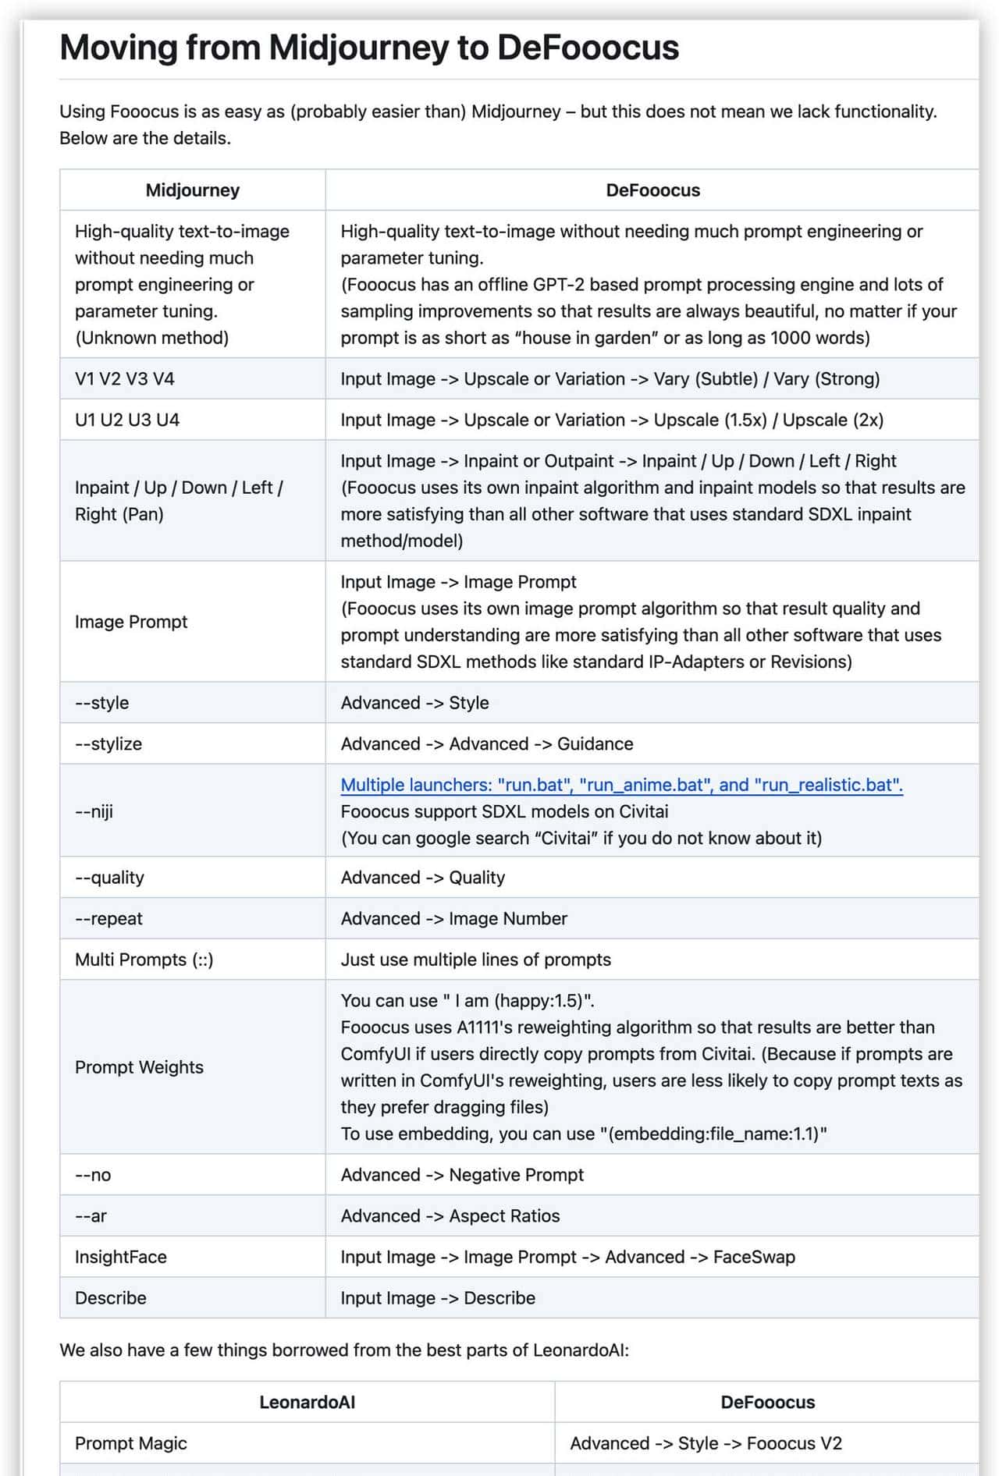Click the "Image Prompt" cell in Midjourney column
999x1476 pixels.
coord(131,622)
